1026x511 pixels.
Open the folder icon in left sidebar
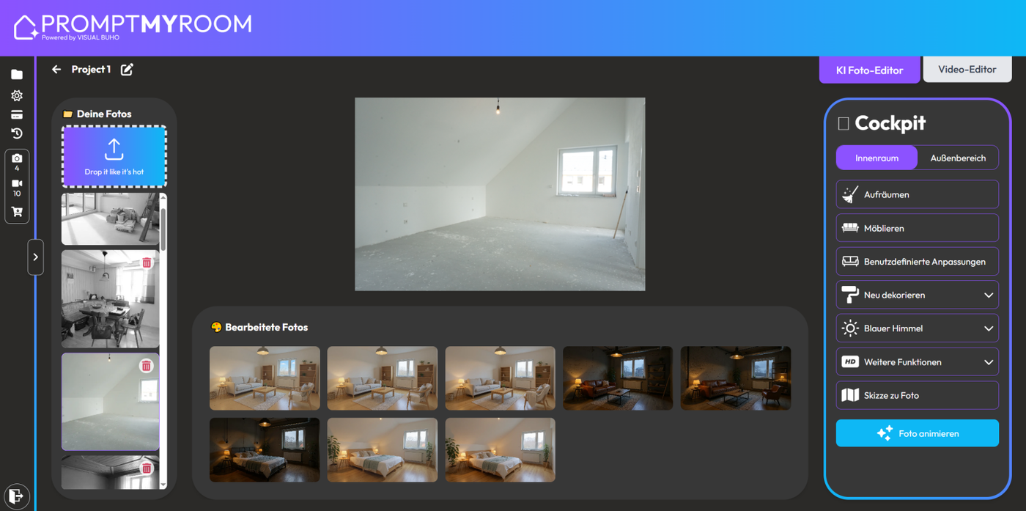[17, 75]
